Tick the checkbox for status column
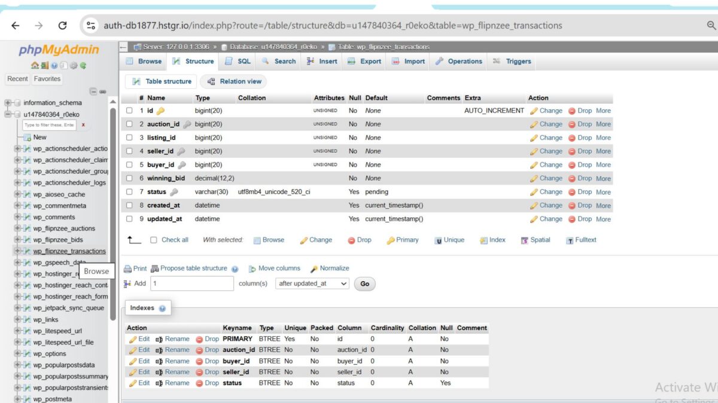Viewport: 718px width, 403px height. (129, 192)
